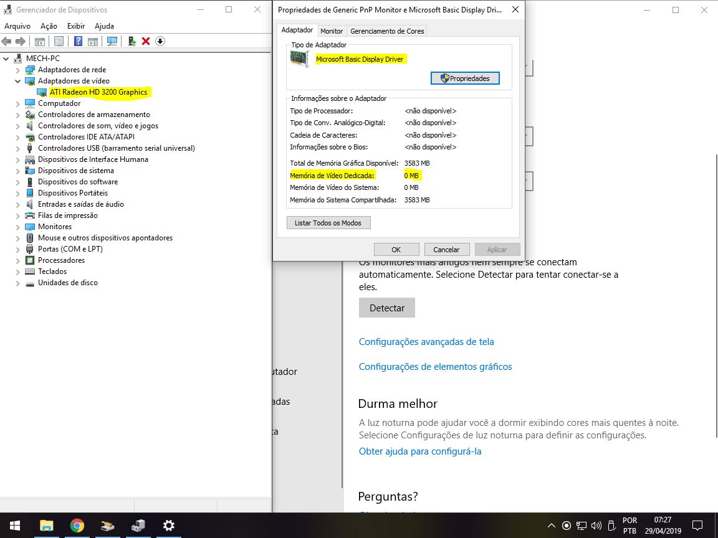The image size is (718, 538).
Task: Click the network tray icon
Action: click(581, 526)
